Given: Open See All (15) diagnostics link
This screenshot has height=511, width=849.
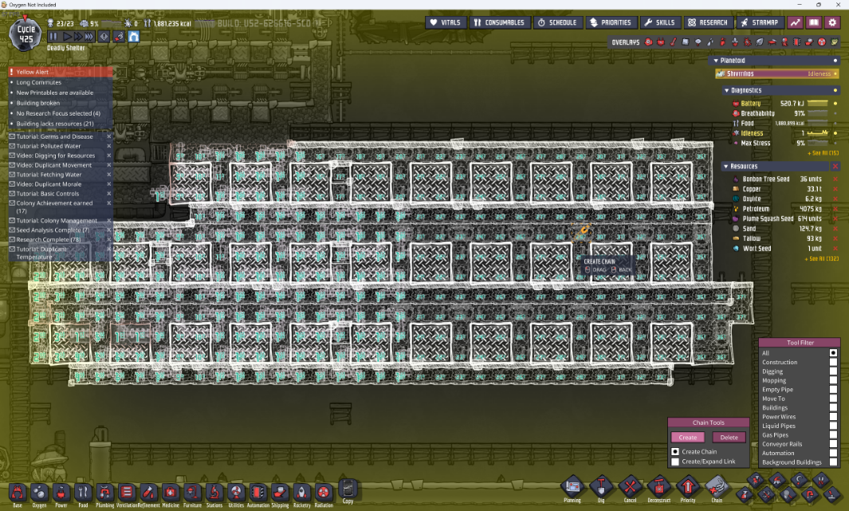Looking at the screenshot, I should click(823, 153).
